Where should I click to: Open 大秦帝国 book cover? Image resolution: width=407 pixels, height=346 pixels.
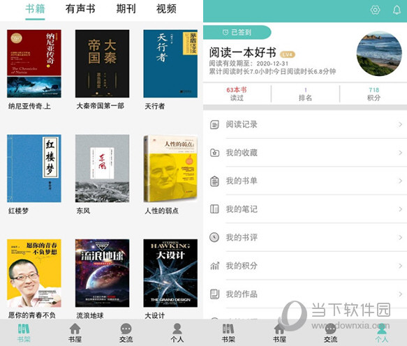(x=102, y=63)
